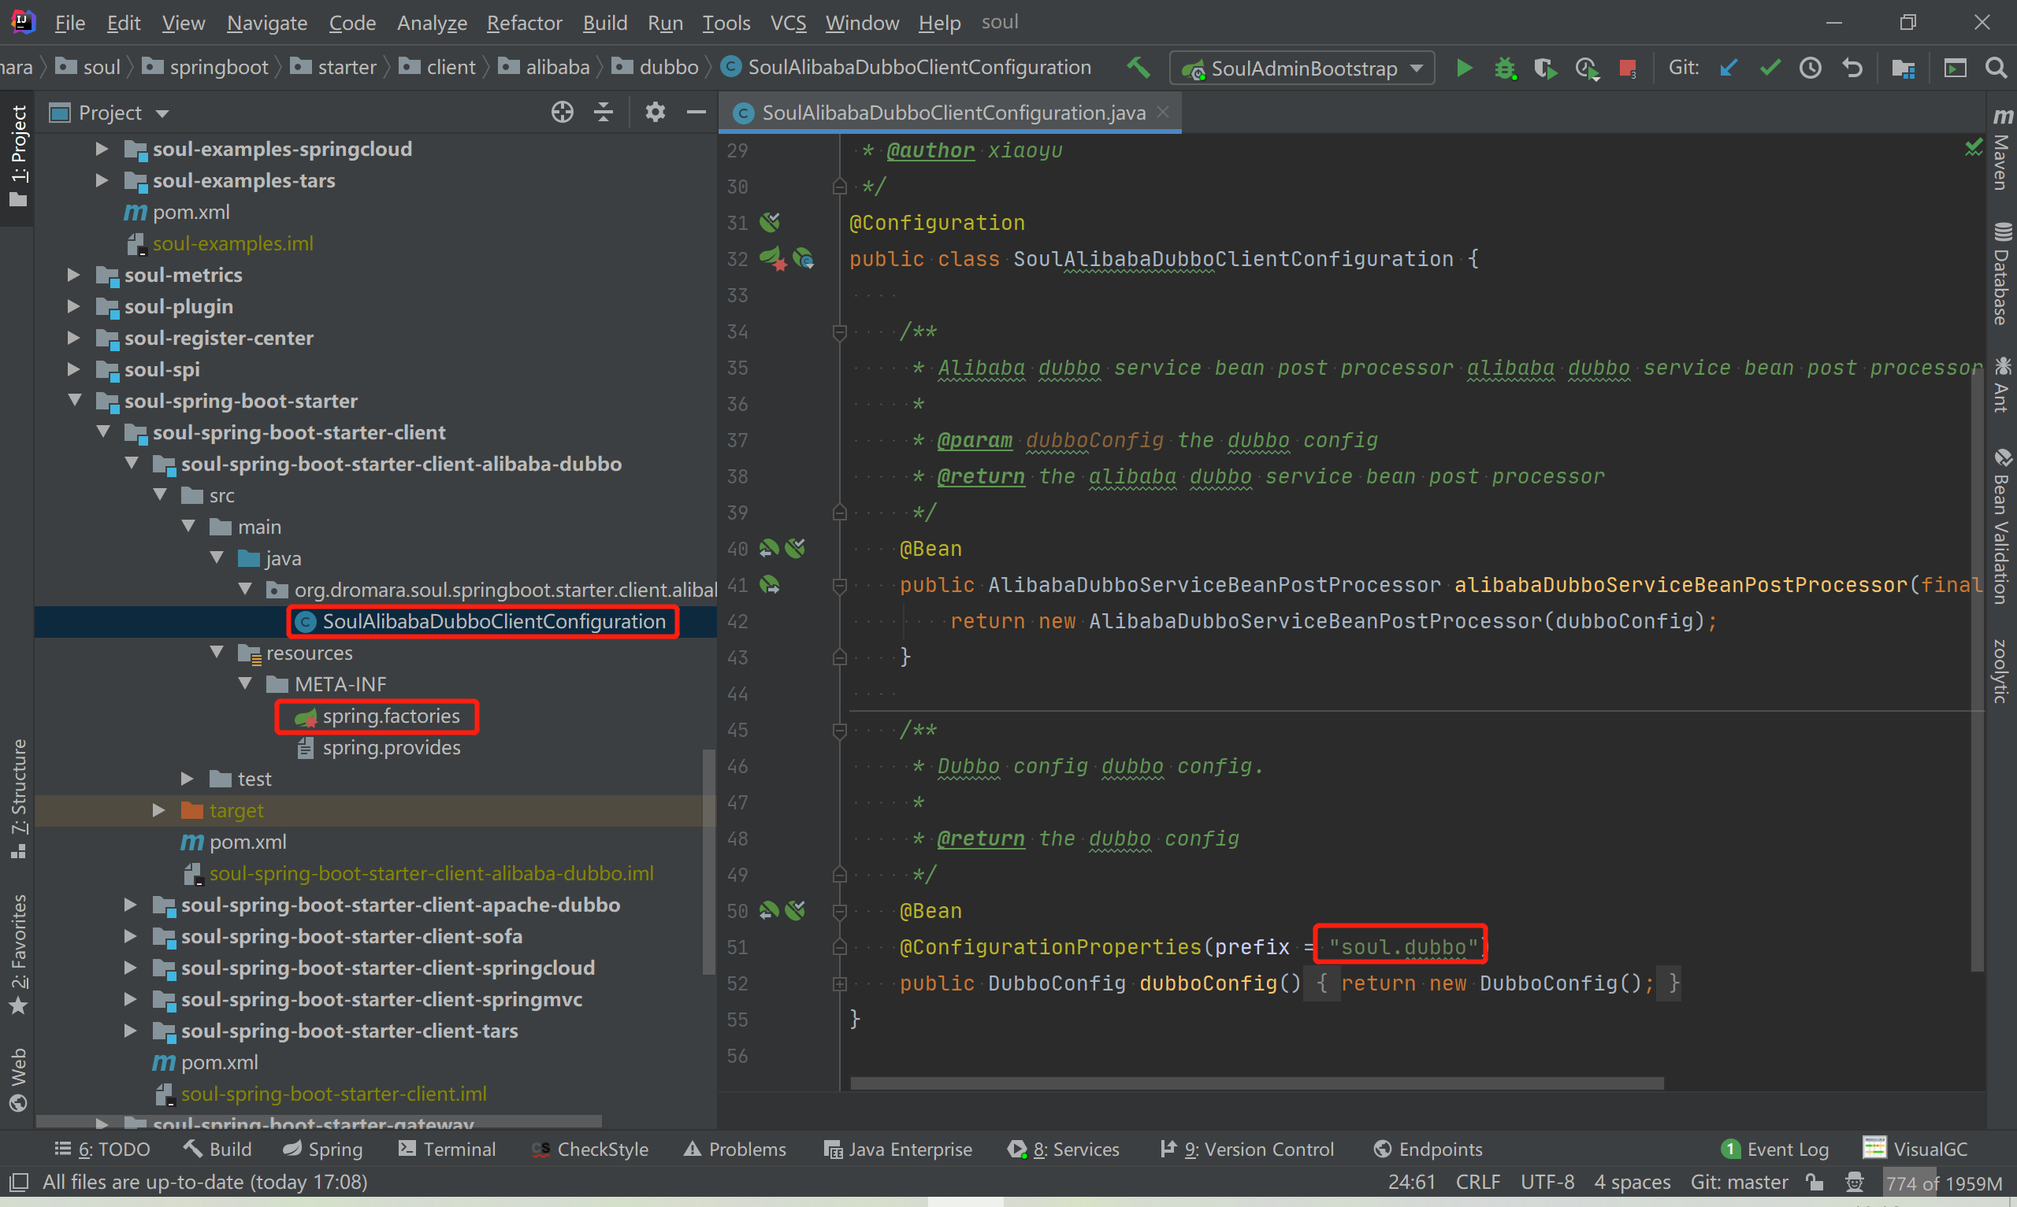Toggle the Structure tool window
Viewport: 2017px width, 1207px height.
tap(18, 797)
